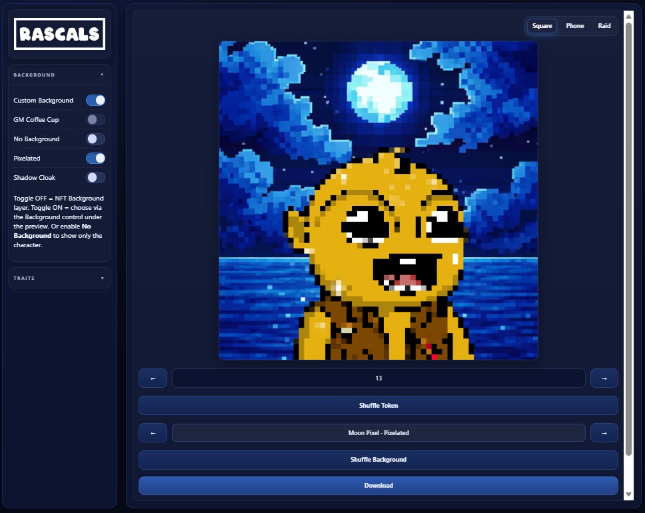The height and width of the screenshot is (513, 645).
Task: Go to next token with right arrow
Action: click(604, 378)
